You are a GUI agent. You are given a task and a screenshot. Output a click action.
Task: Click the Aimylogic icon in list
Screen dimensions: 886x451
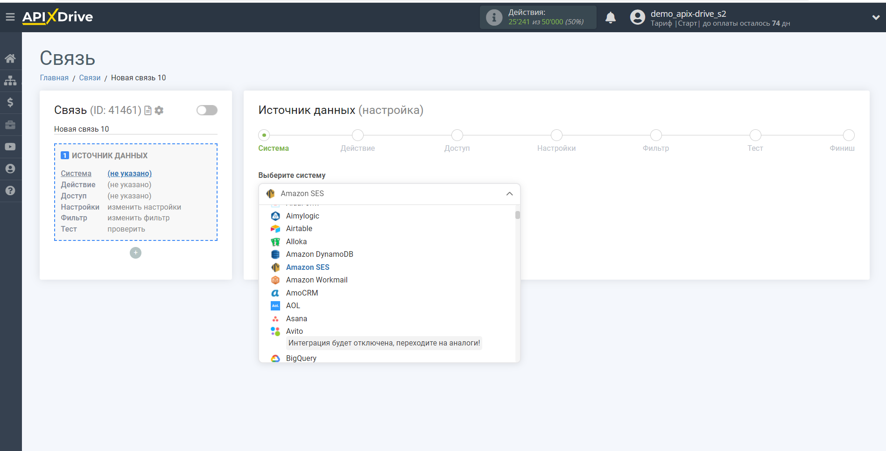(275, 216)
